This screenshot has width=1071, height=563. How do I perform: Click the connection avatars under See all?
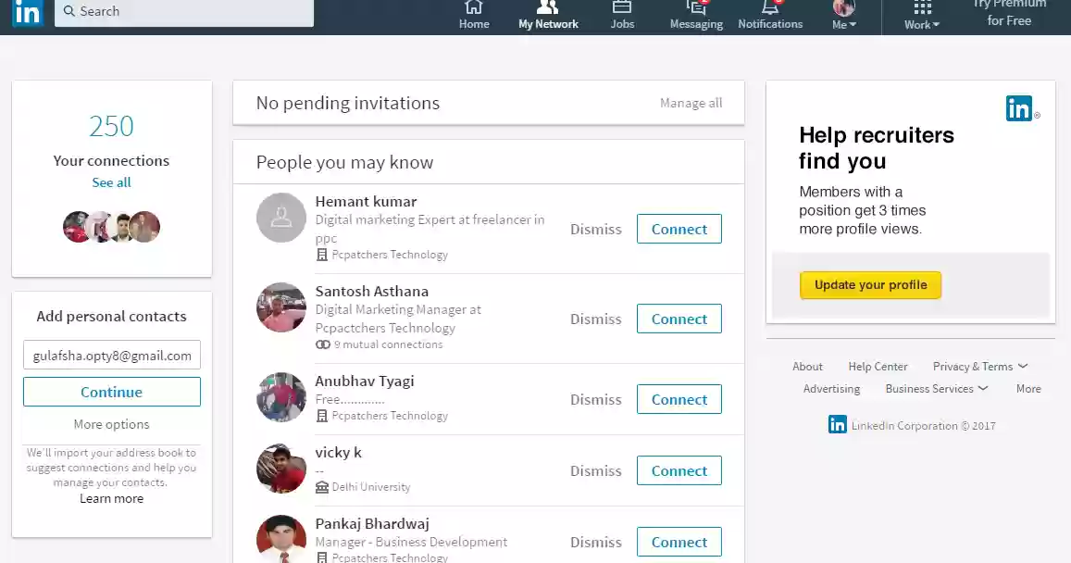click(x=111, y=227)
